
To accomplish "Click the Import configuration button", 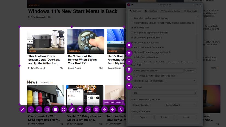I will click(x=164, y=117).
